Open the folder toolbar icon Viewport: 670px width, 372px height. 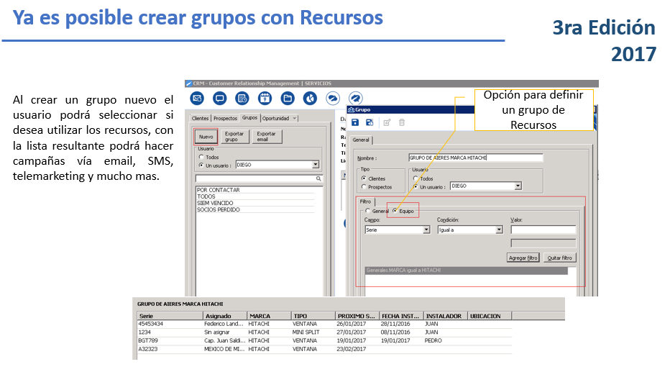[288, 99]
